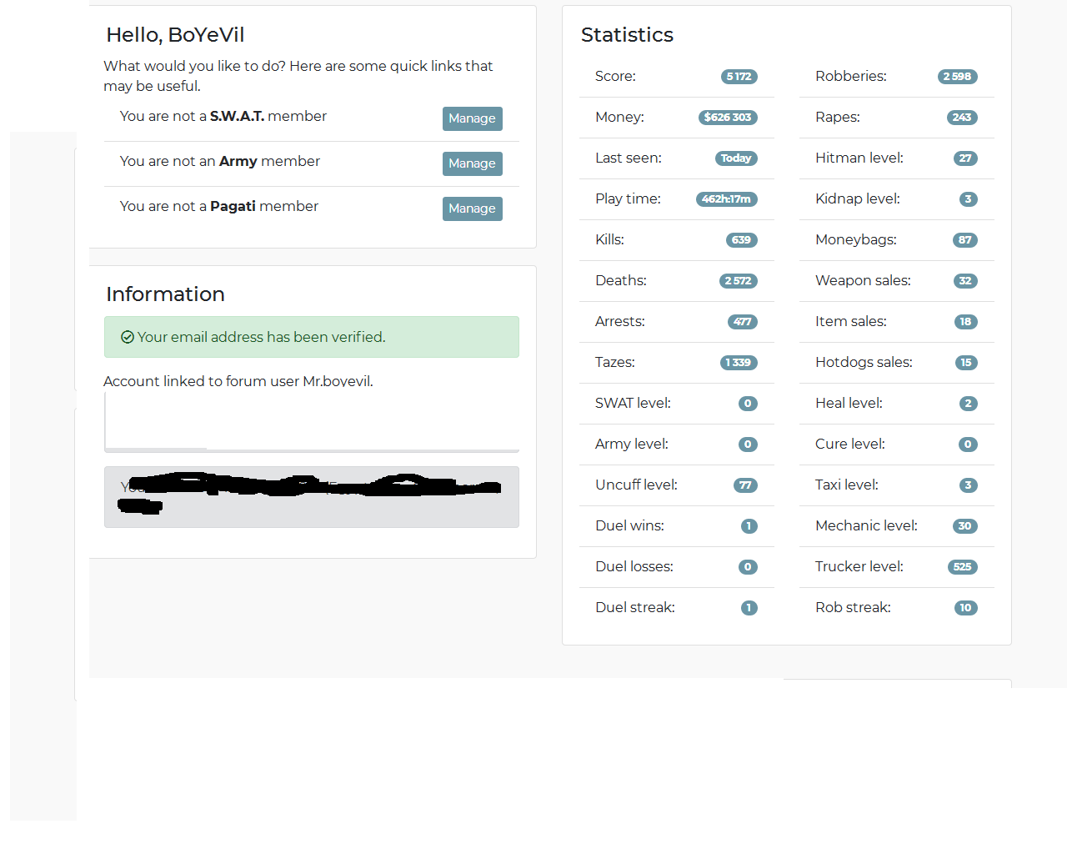The height and width of the screenshot is (854, 1067).
Task: Click the 'Score:' label
Action: pyautogui.click(x=615, y=77)
